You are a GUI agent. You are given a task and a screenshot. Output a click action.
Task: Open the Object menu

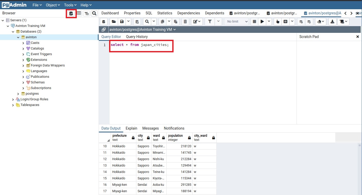[x=53, y=5]
